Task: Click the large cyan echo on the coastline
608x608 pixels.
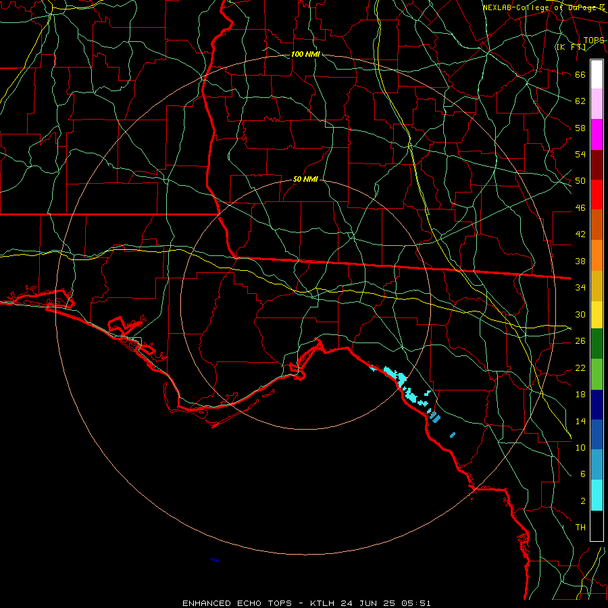Action: 395,376
